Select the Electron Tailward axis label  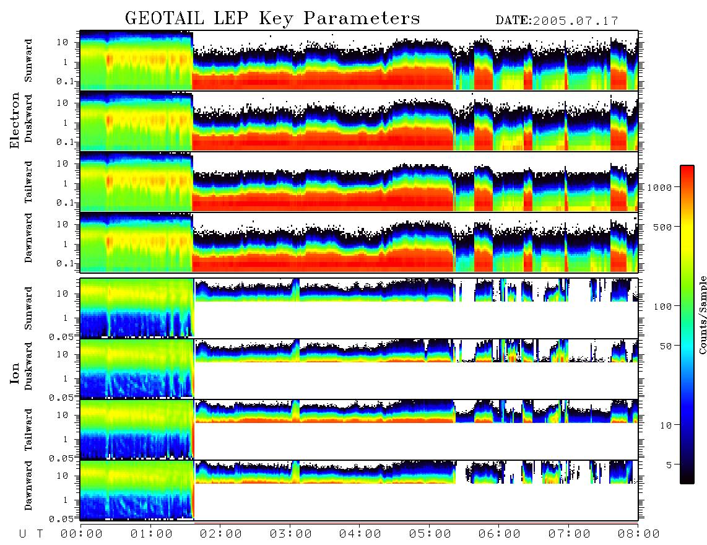[28, 181]
